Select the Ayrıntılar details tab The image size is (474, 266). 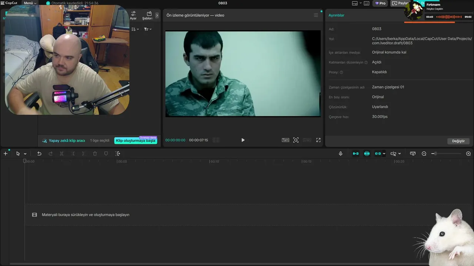point(336,15)
